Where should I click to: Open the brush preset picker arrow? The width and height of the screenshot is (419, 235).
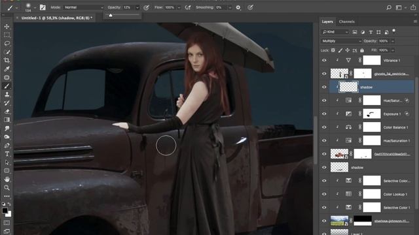(35, 8)
